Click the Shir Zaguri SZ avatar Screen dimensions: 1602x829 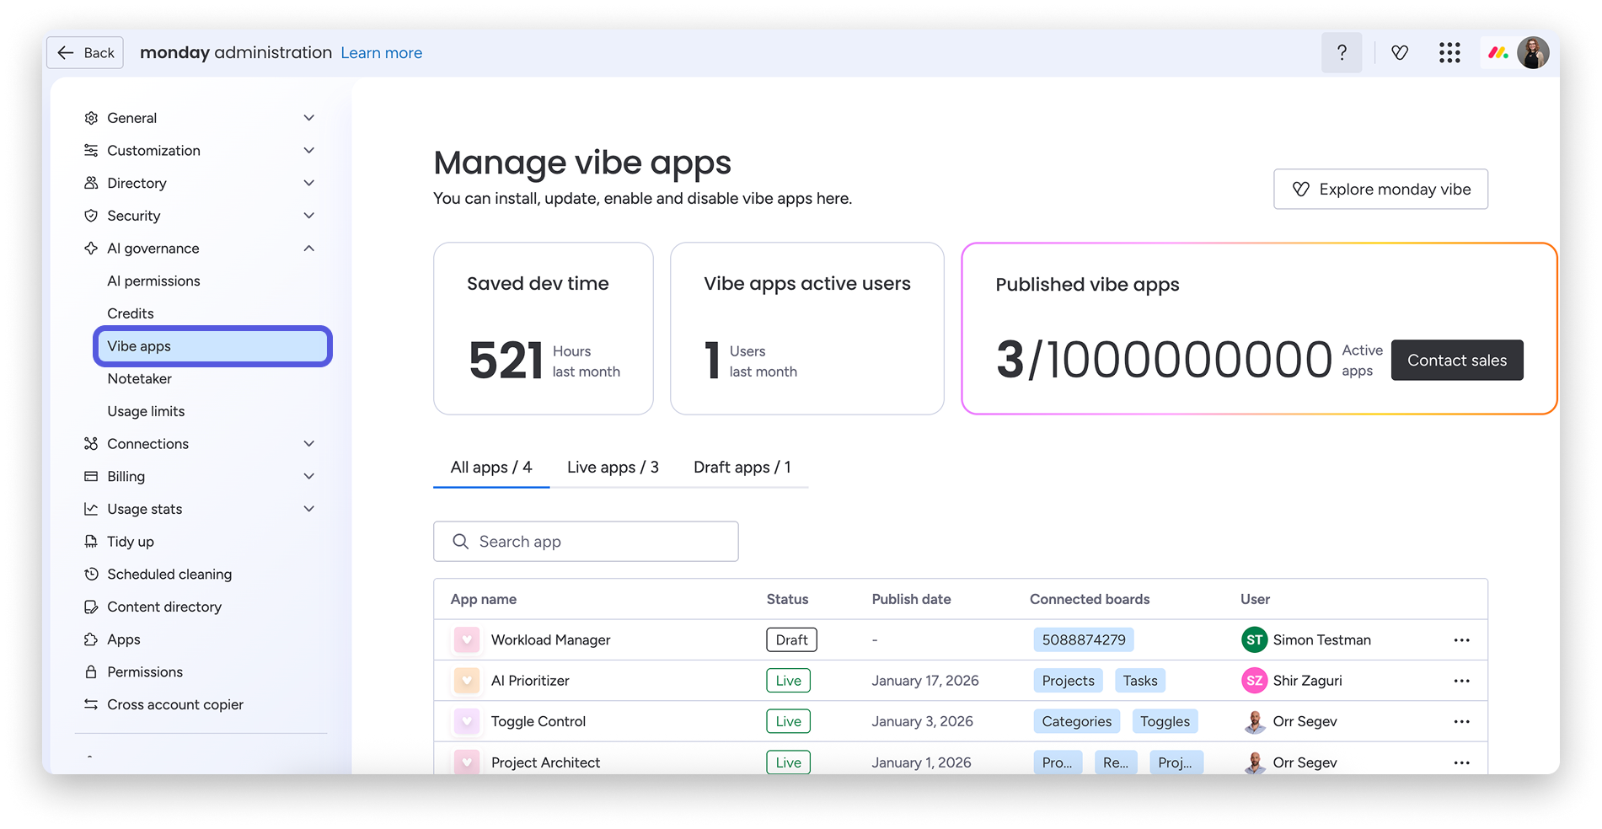coord(1255,681)
